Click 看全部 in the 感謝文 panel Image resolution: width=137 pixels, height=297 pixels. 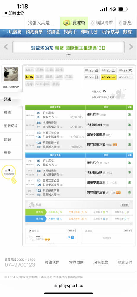[128, 231]
